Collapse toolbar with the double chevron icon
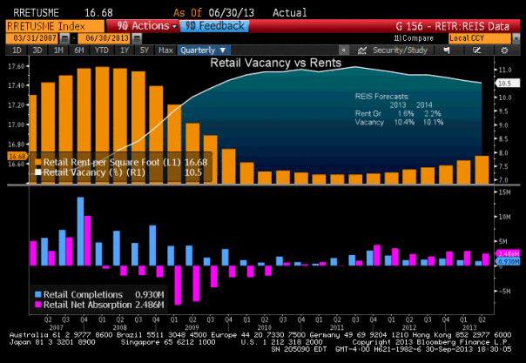Screen dimensions: 526x363 tap(343, 50)
